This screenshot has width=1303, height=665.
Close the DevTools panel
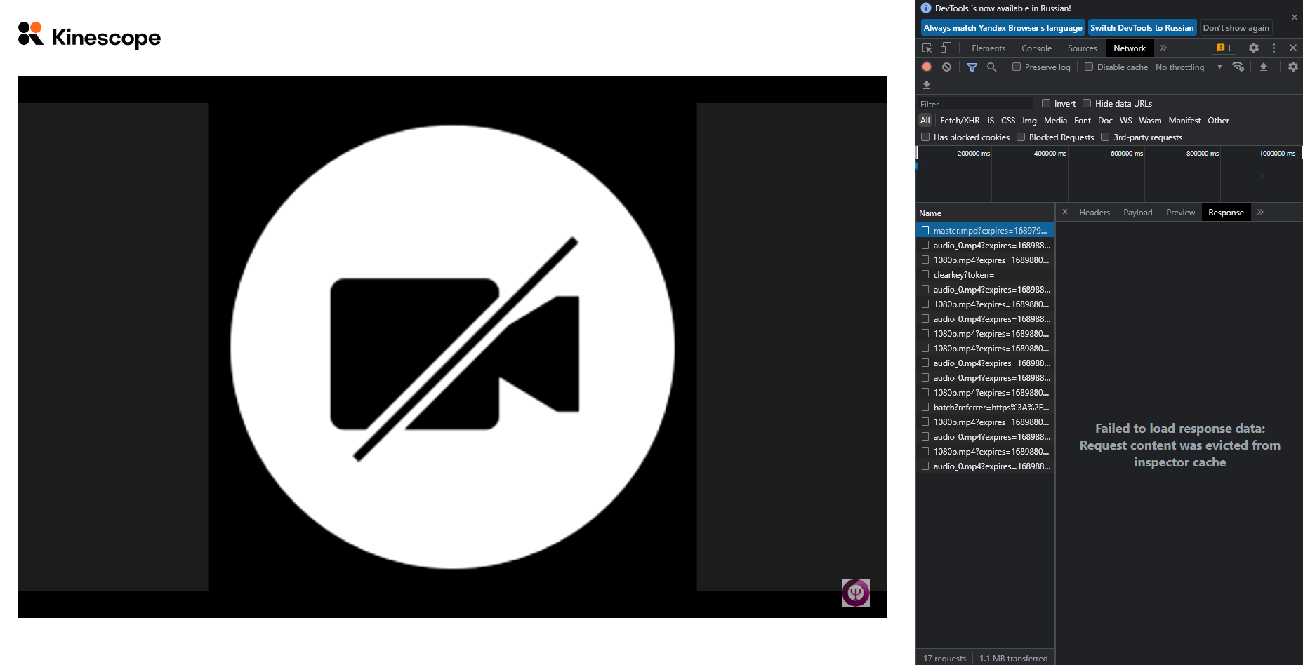(x=1293, y=48)
